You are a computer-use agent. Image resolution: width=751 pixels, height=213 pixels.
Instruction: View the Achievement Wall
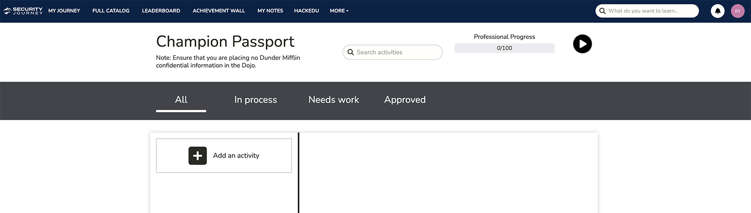(x=219, y=11)
